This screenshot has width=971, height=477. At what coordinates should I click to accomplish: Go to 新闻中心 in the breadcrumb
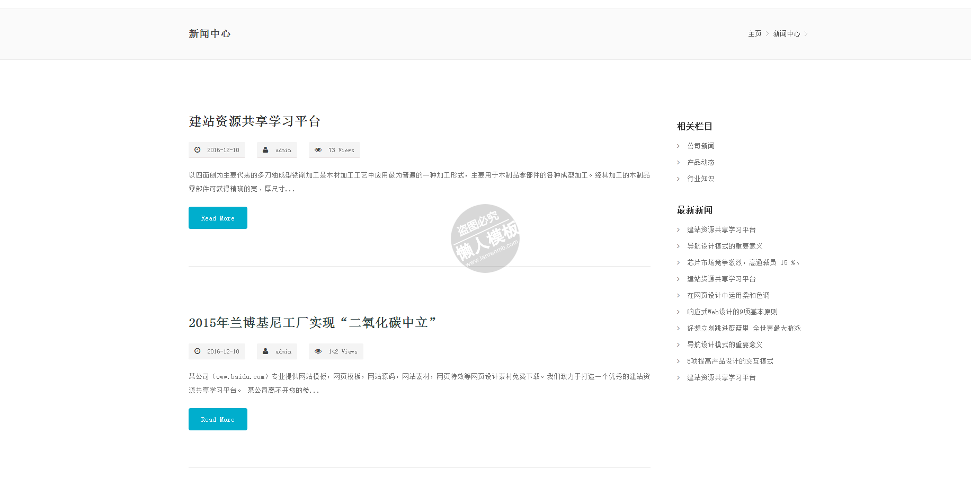787,33
